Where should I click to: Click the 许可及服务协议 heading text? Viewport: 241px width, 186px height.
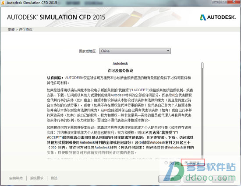click(x=120, y=71)
